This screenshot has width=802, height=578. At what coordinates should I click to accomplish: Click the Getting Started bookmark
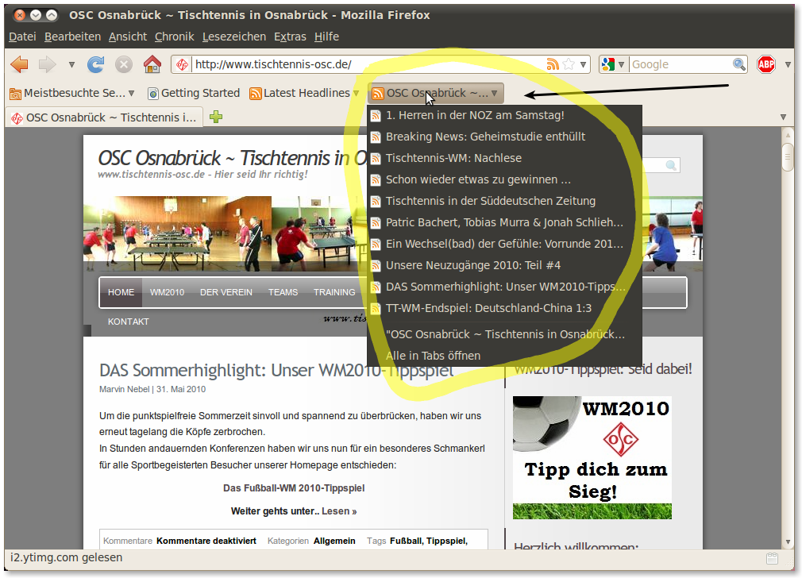(x=193, y=93)
